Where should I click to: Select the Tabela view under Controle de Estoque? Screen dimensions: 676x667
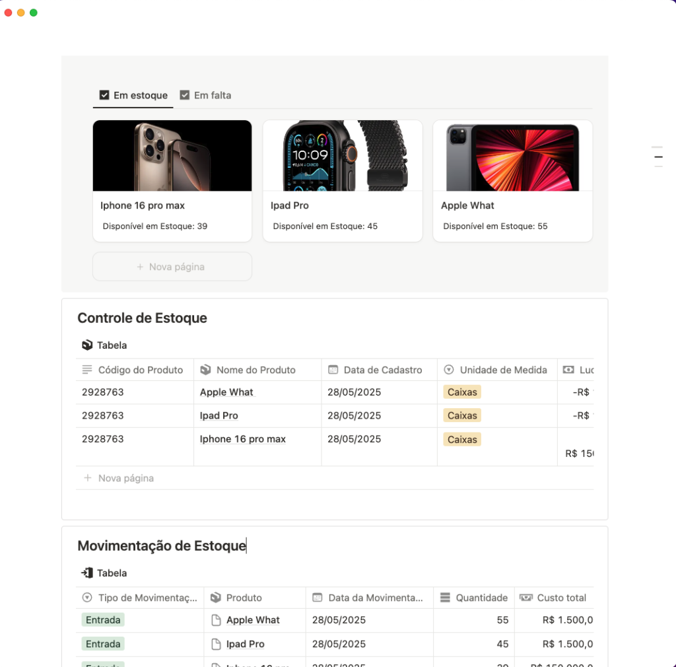tap(104, 345)
